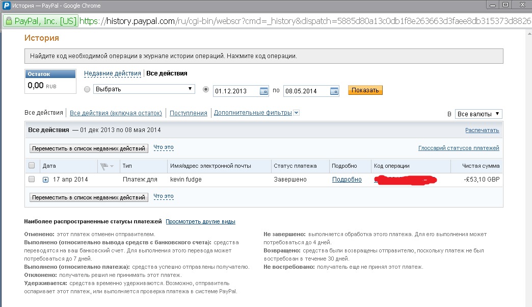This screenshot has height=307, width=532.
Task: Open Дополнительные фильтры link
Action: [253, 113]
